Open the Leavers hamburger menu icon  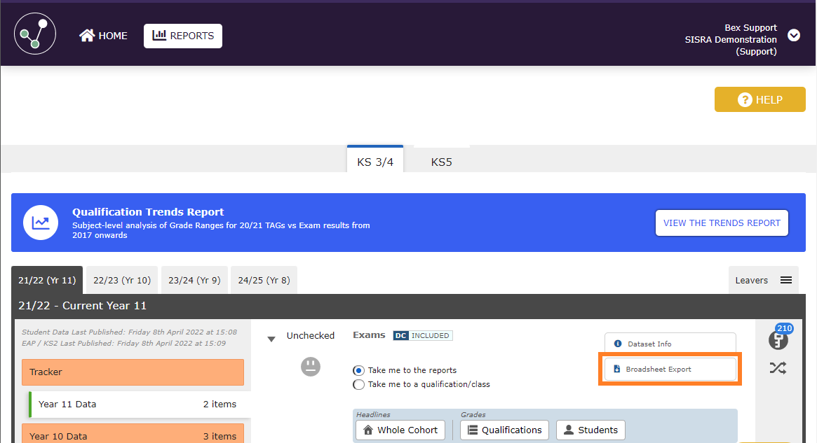tap(786, 280)
